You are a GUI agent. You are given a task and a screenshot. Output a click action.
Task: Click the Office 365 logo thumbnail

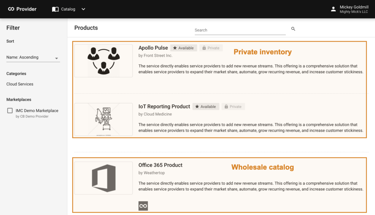coord(103,178)
